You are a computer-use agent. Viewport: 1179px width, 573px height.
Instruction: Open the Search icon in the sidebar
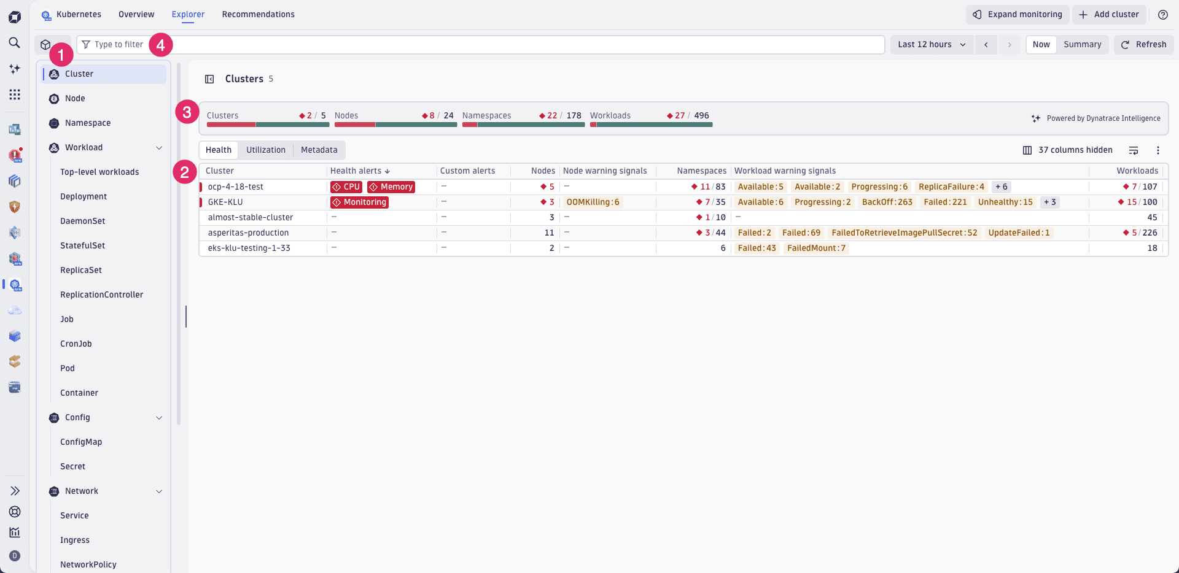tap(15, 43)
